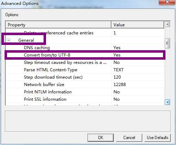Image resolution: width=176 pixels, height=145 pixels.
Task: Click the 12288 buffer size value
Action: click(119, 85)
